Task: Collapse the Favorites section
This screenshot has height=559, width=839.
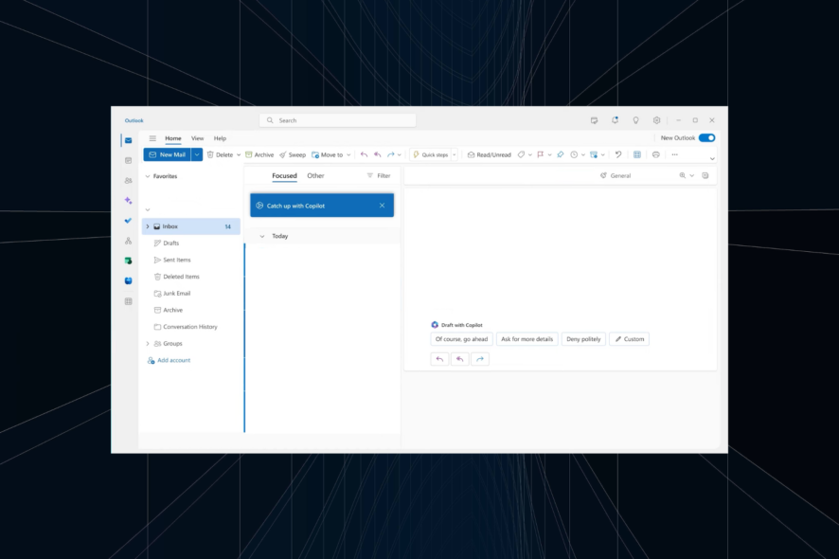Action: click(x=149, y=176)
